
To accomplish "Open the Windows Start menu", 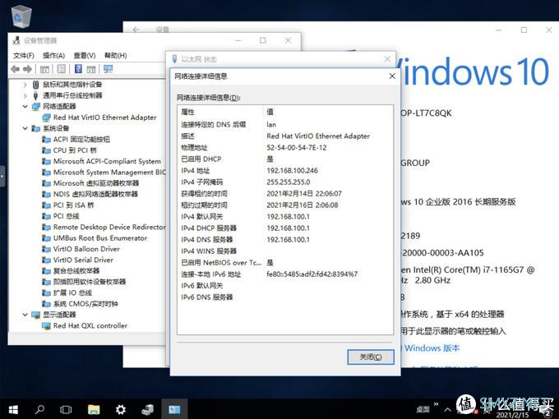I will pos(13,409).
